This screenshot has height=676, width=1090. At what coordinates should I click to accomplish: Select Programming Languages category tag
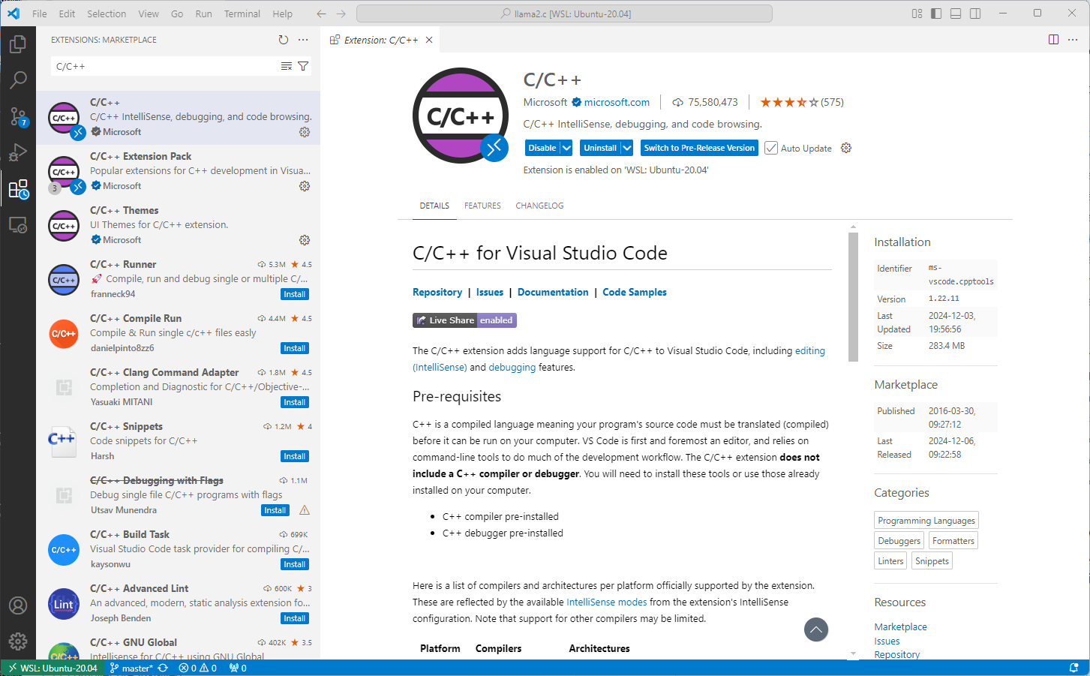coord(926,520)
